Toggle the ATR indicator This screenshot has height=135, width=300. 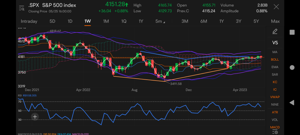click(275, 112)
